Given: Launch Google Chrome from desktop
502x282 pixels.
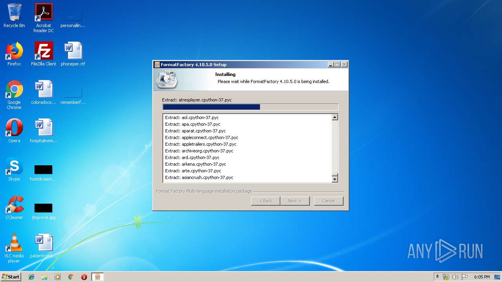Looking at the screenshot, I should coord(14,95).
